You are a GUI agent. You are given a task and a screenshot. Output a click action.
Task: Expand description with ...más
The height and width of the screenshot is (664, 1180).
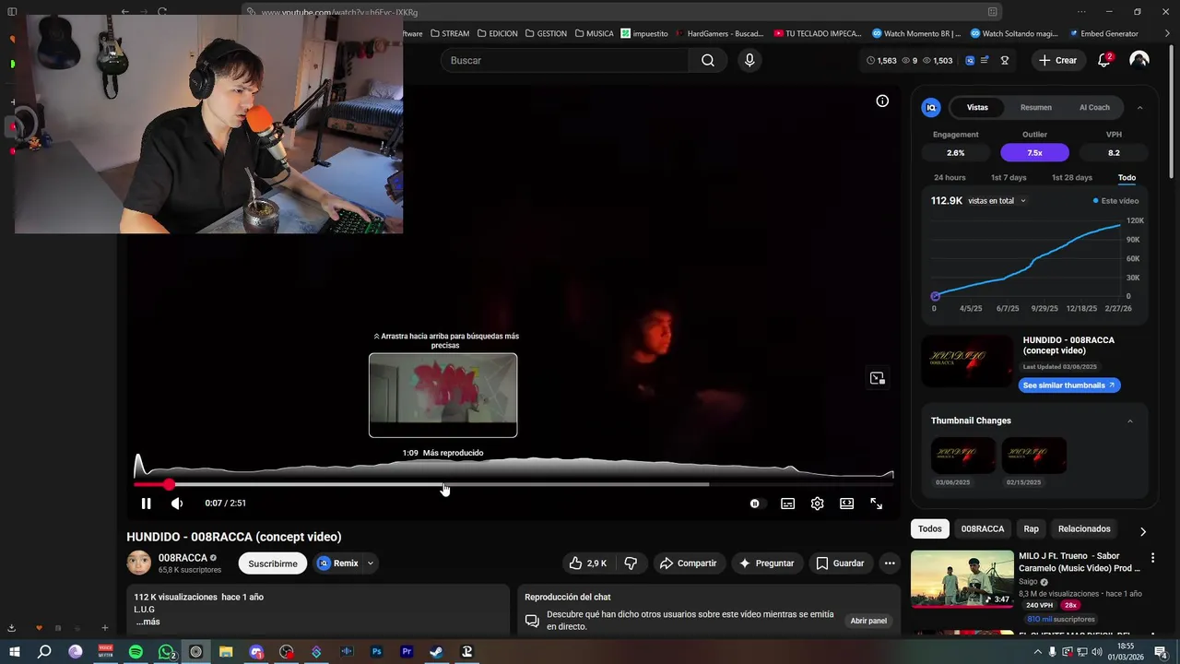[x=147, y=622]
